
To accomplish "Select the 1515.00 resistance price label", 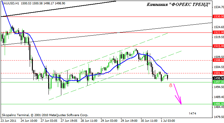I will click(x=218, y=46).
